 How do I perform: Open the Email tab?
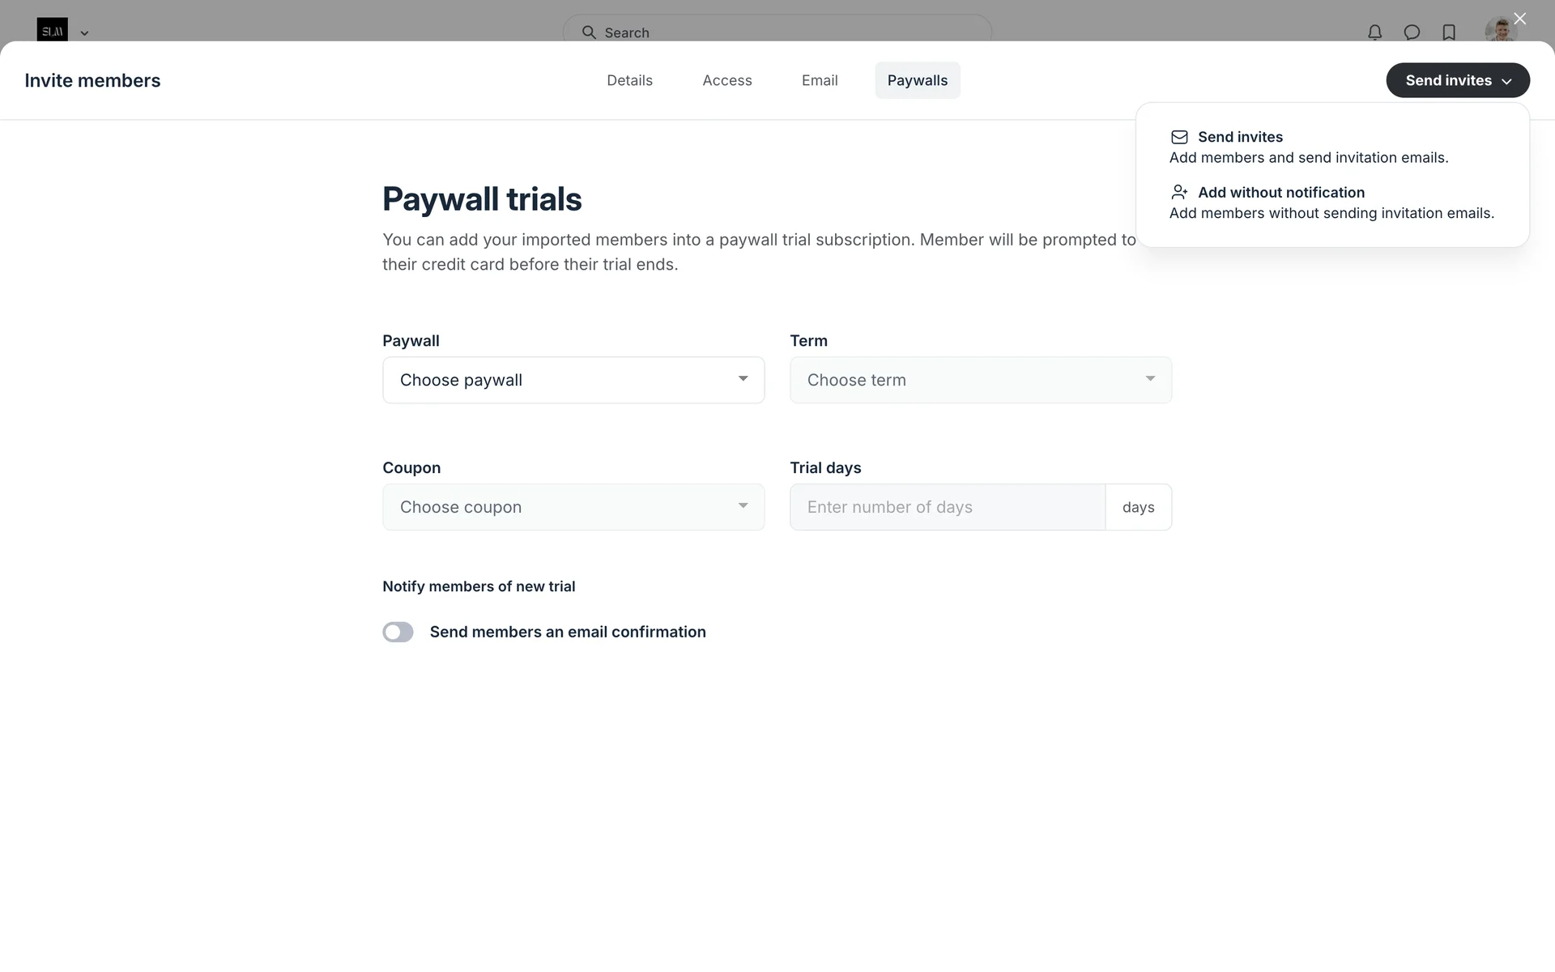point(820,80)
